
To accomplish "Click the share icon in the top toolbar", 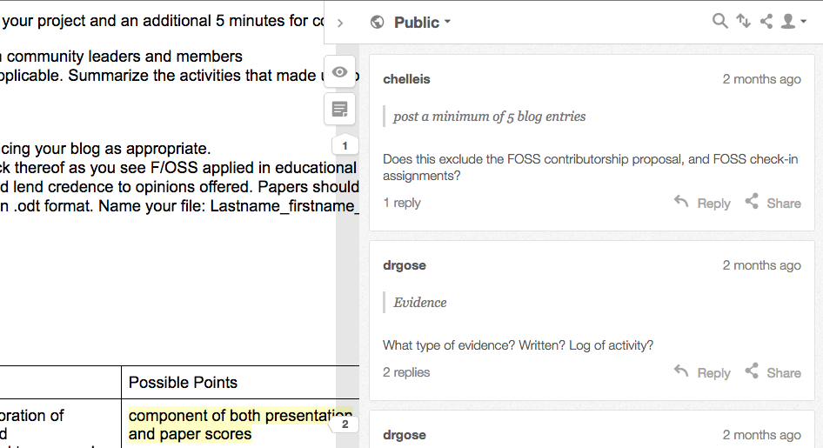I will click(x=766, y=21).
